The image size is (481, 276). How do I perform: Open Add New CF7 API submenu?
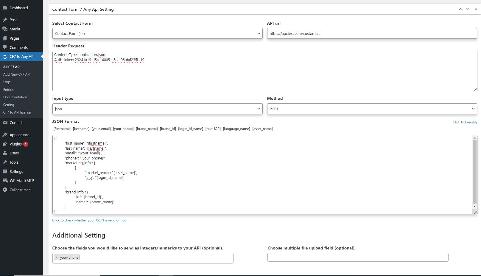(17, 75)
